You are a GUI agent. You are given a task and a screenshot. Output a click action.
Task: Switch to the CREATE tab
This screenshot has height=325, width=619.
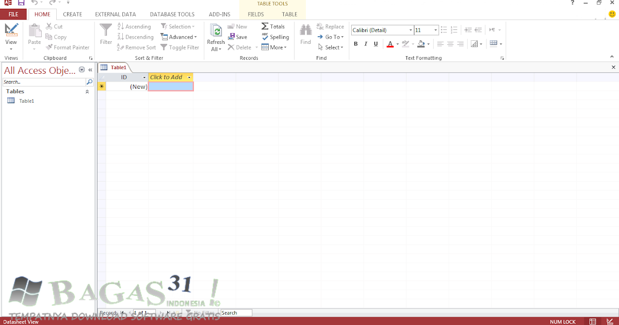pos(72,14)
